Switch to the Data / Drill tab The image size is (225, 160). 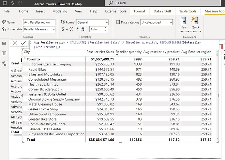(162, 11)
